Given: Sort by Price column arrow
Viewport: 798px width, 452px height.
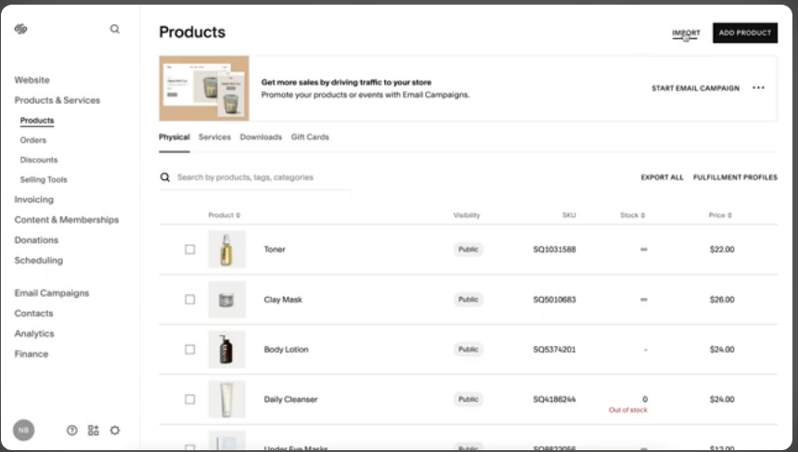Looking at the screenshot, I should (x=729, y=215).
